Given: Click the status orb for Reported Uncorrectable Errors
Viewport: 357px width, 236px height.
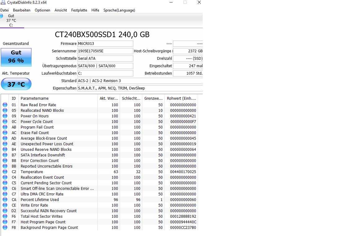Looking at the screenshot, I should (5, 166).
